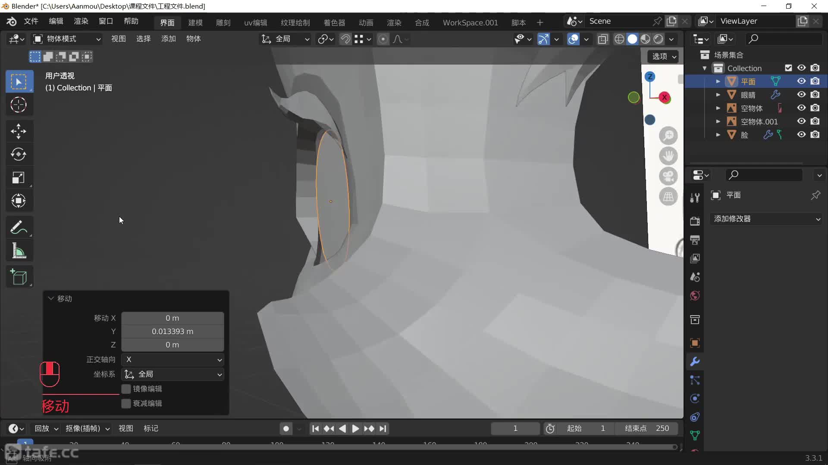Screen dimensions: 828x465
Task: Click the viewport zoom magnifier icon
Action: point(668,136)
